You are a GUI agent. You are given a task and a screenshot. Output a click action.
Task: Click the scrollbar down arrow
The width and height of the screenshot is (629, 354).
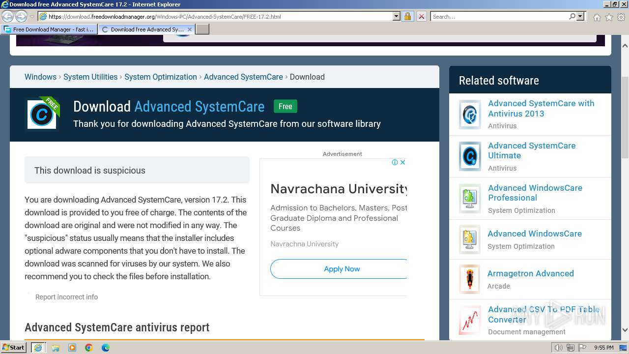pyautogui.click(x=625, y=330)
